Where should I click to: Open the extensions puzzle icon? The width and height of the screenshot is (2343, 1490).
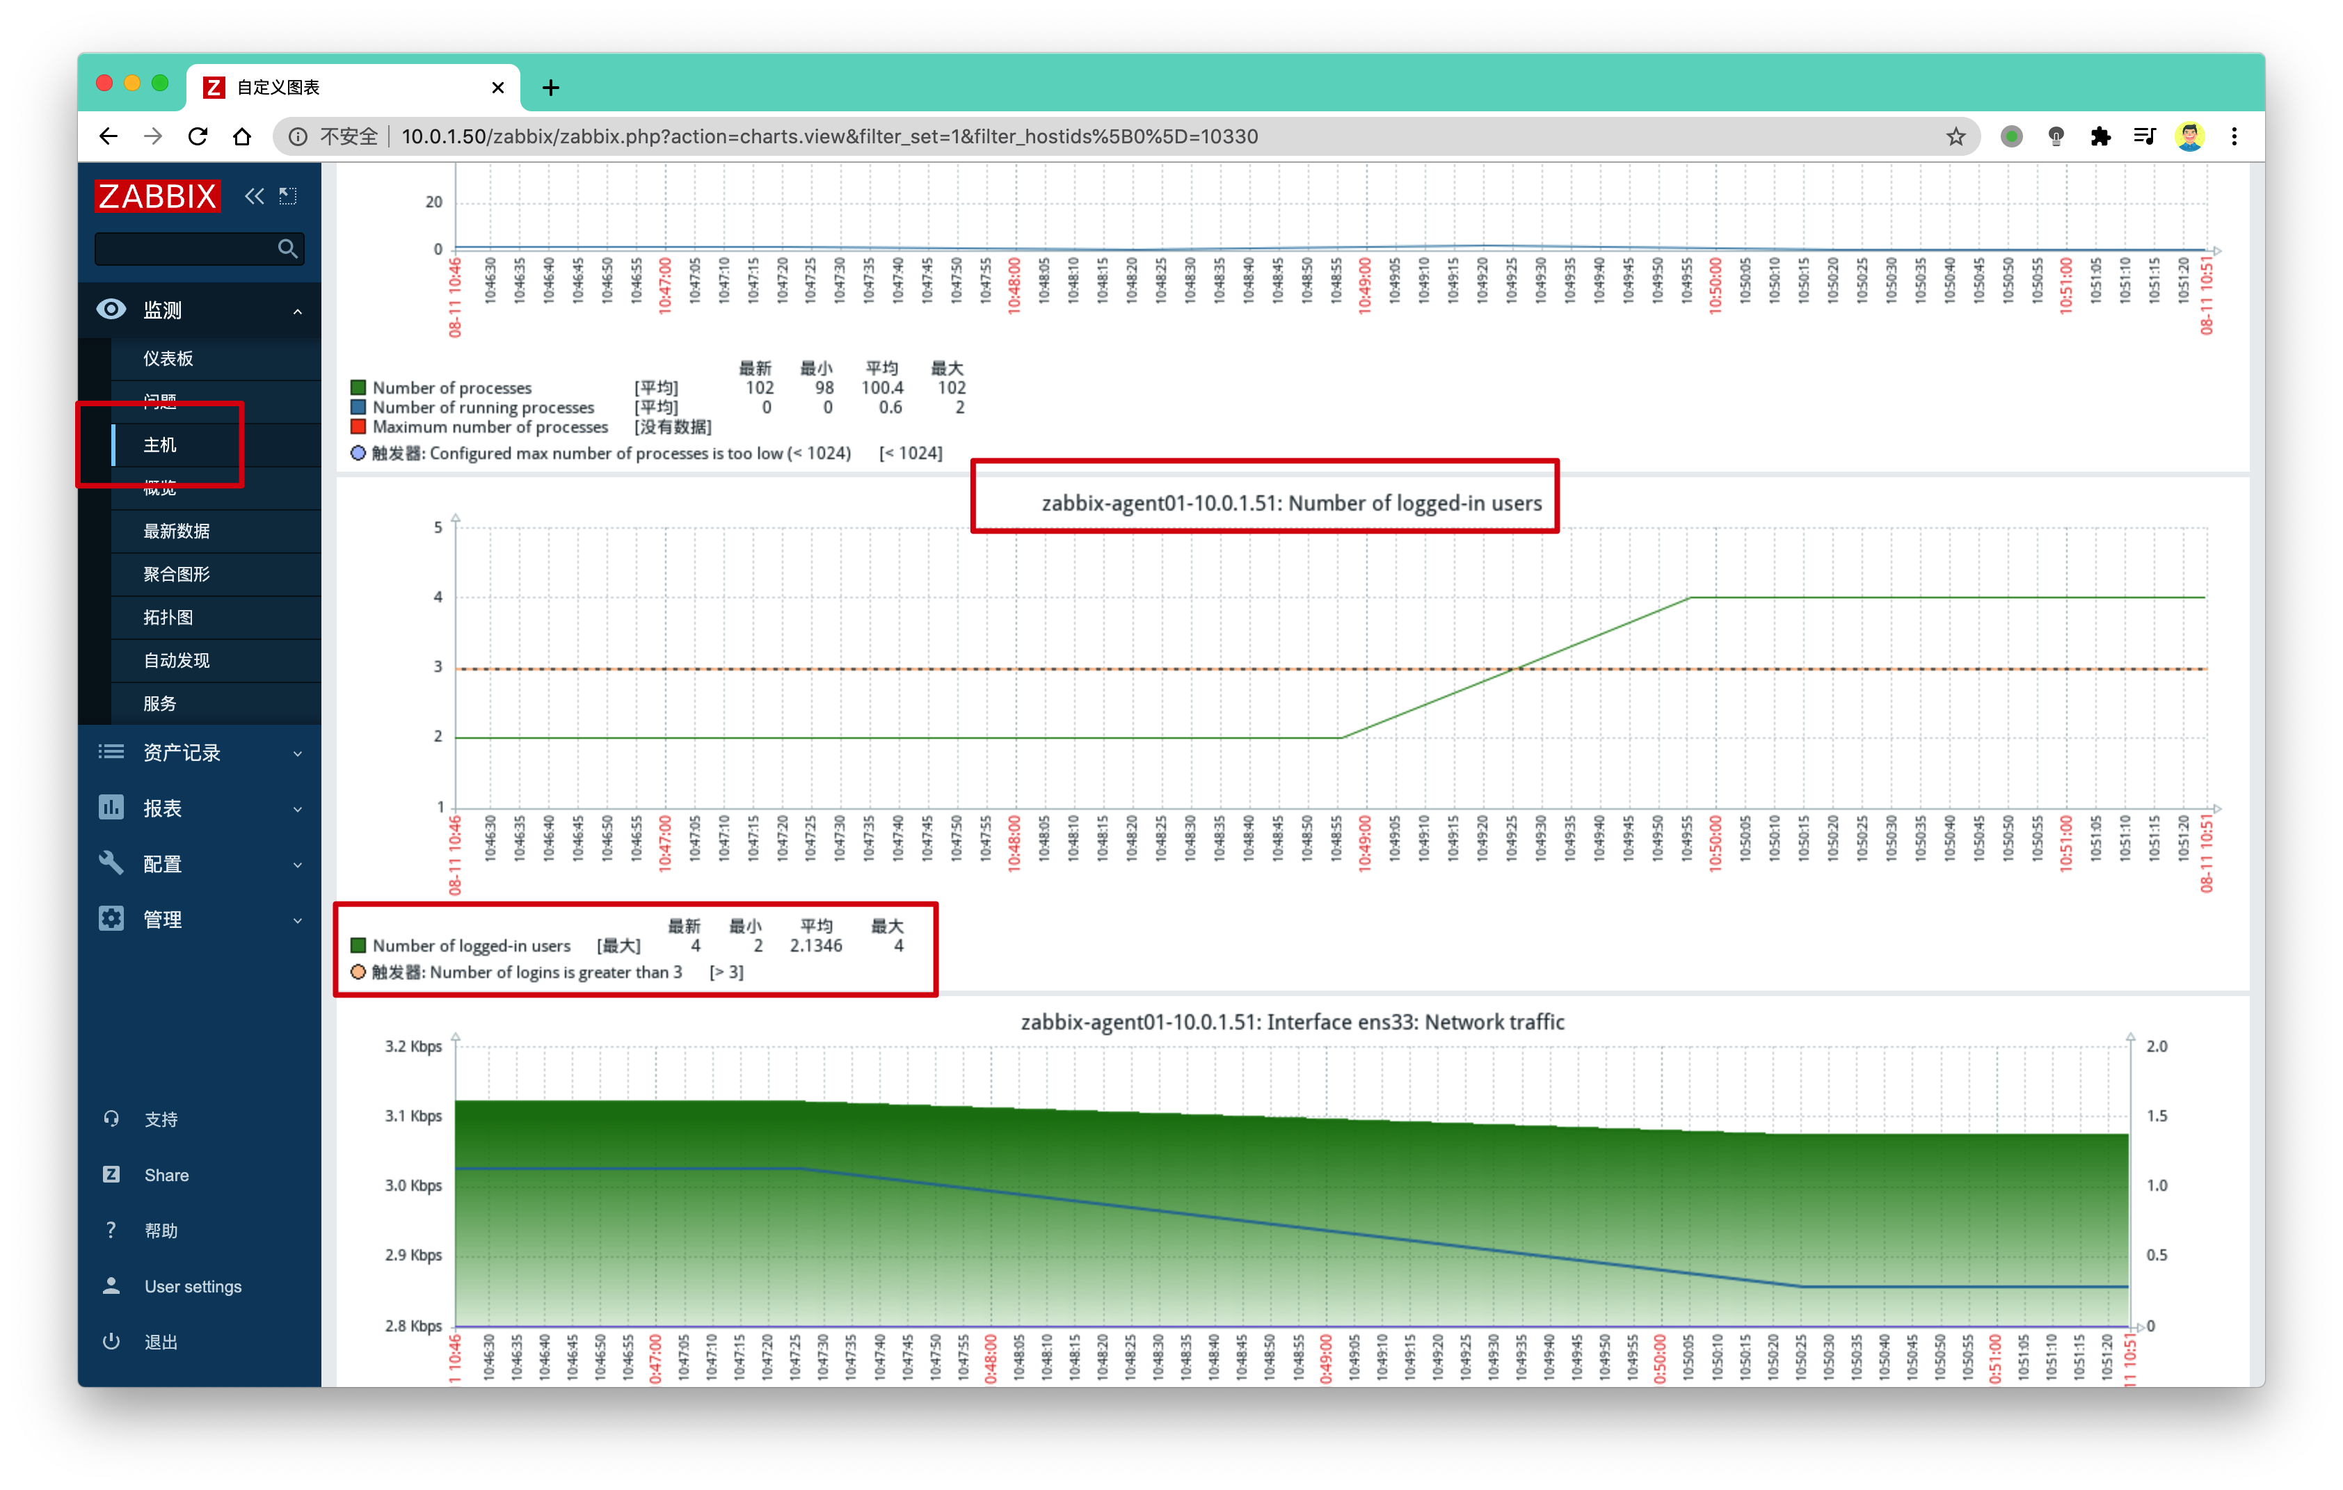pyautogui.click(x=2100, y=136)
